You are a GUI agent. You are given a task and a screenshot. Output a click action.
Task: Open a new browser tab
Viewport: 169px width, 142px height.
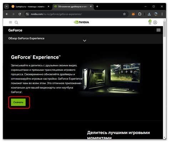(x=97, y=6)
